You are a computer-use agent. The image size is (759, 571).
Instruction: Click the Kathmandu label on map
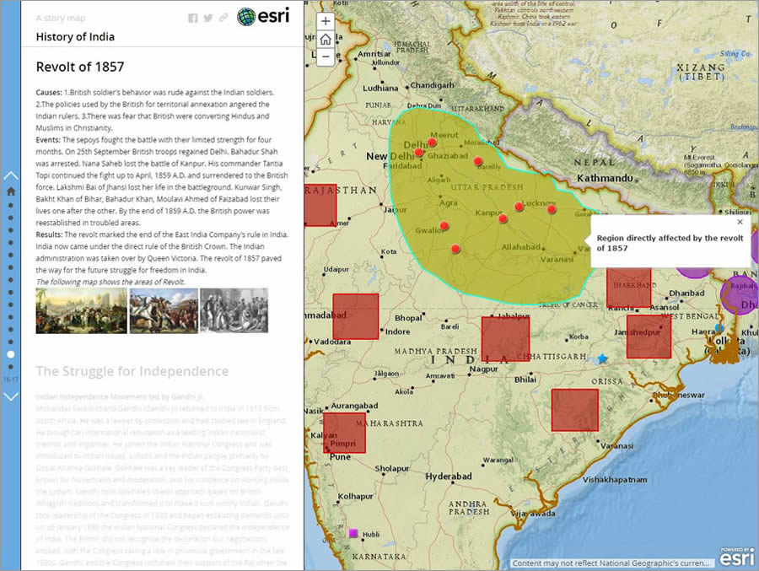[605, 178]
